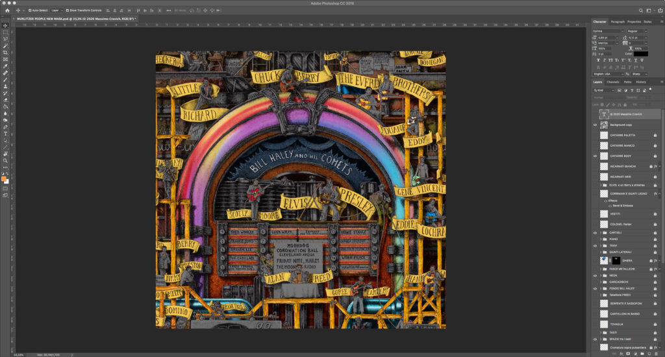Click the delete layer trash icon
665x357 pixels.
point(655,354)
